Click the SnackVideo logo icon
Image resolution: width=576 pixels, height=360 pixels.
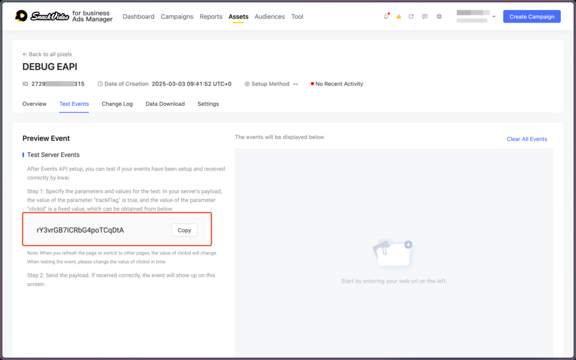(x=21, y=16)
